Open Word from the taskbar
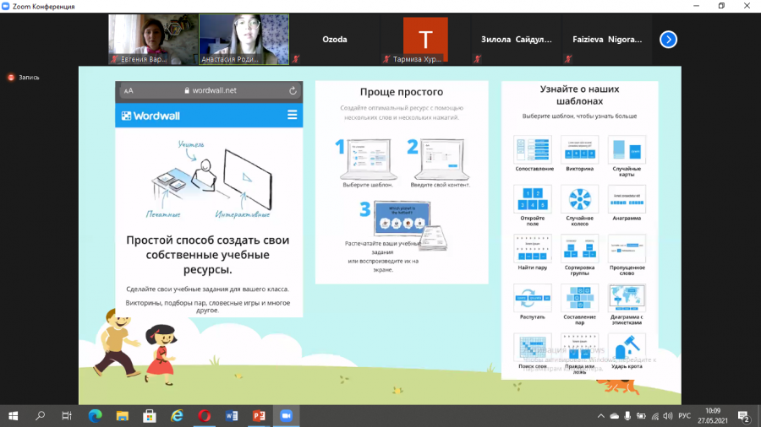The height and width of the screenshot is (427, 761). click(232, 416)
